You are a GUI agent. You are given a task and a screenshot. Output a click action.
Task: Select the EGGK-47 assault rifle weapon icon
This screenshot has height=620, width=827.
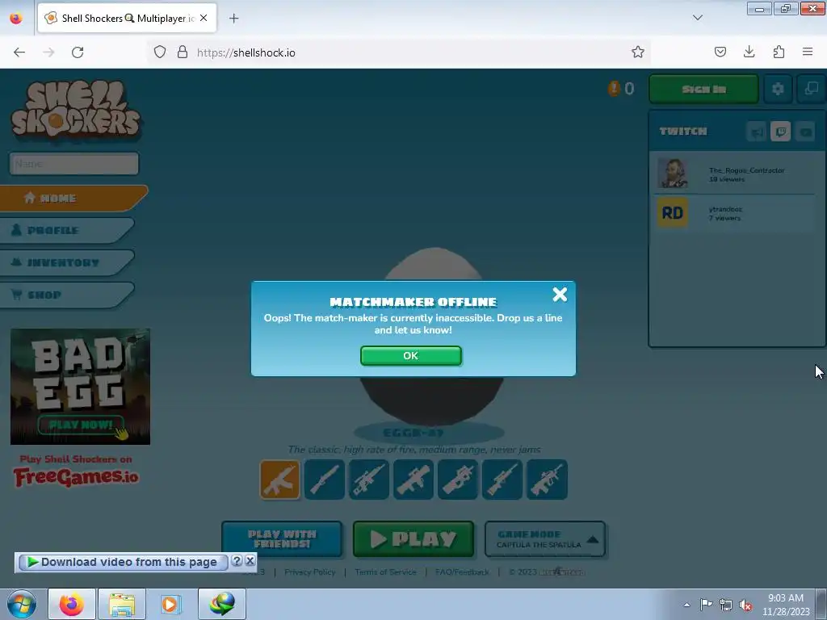(279, 480)
